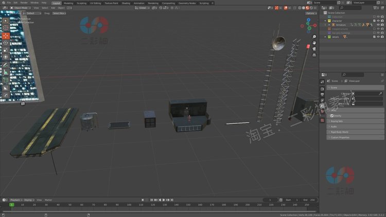Switch to the Shading workspace tab
Image resolution: width=386 pixels, height=217 pixels.
point(126,3)
